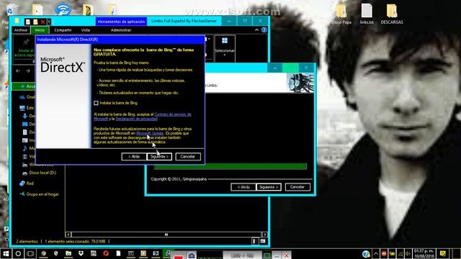461x259 pixels.
Task: Go back with the Explorer back arrow
Action: 18,71
